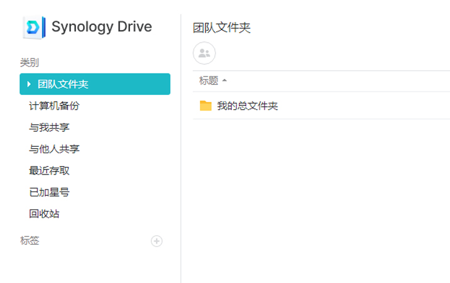The width and height of the screenshot is (450, 283).
Task: Sort by the 标题 column header
Action: click(209, 80)
